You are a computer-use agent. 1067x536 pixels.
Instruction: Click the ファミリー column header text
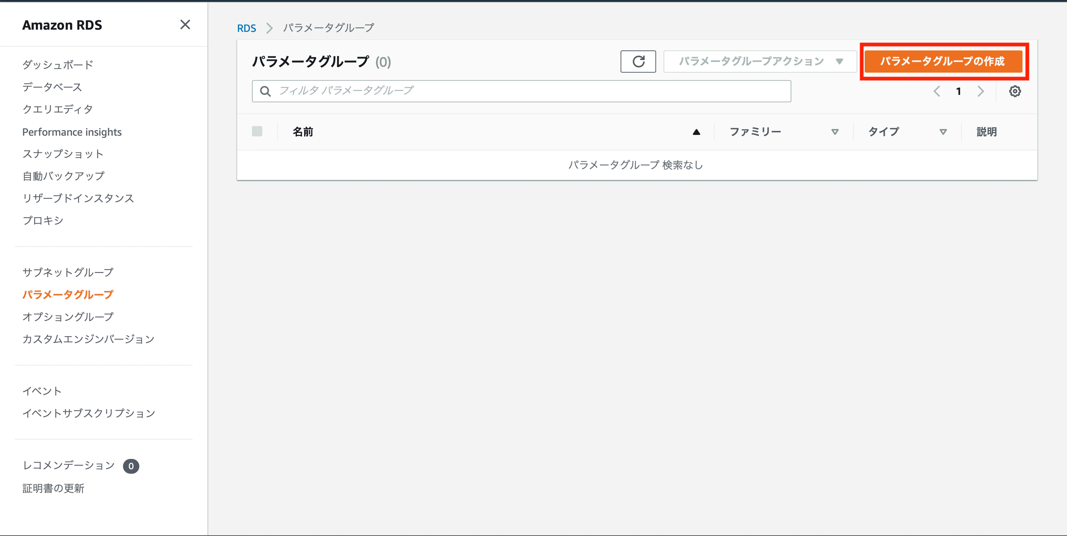[755, 132]
